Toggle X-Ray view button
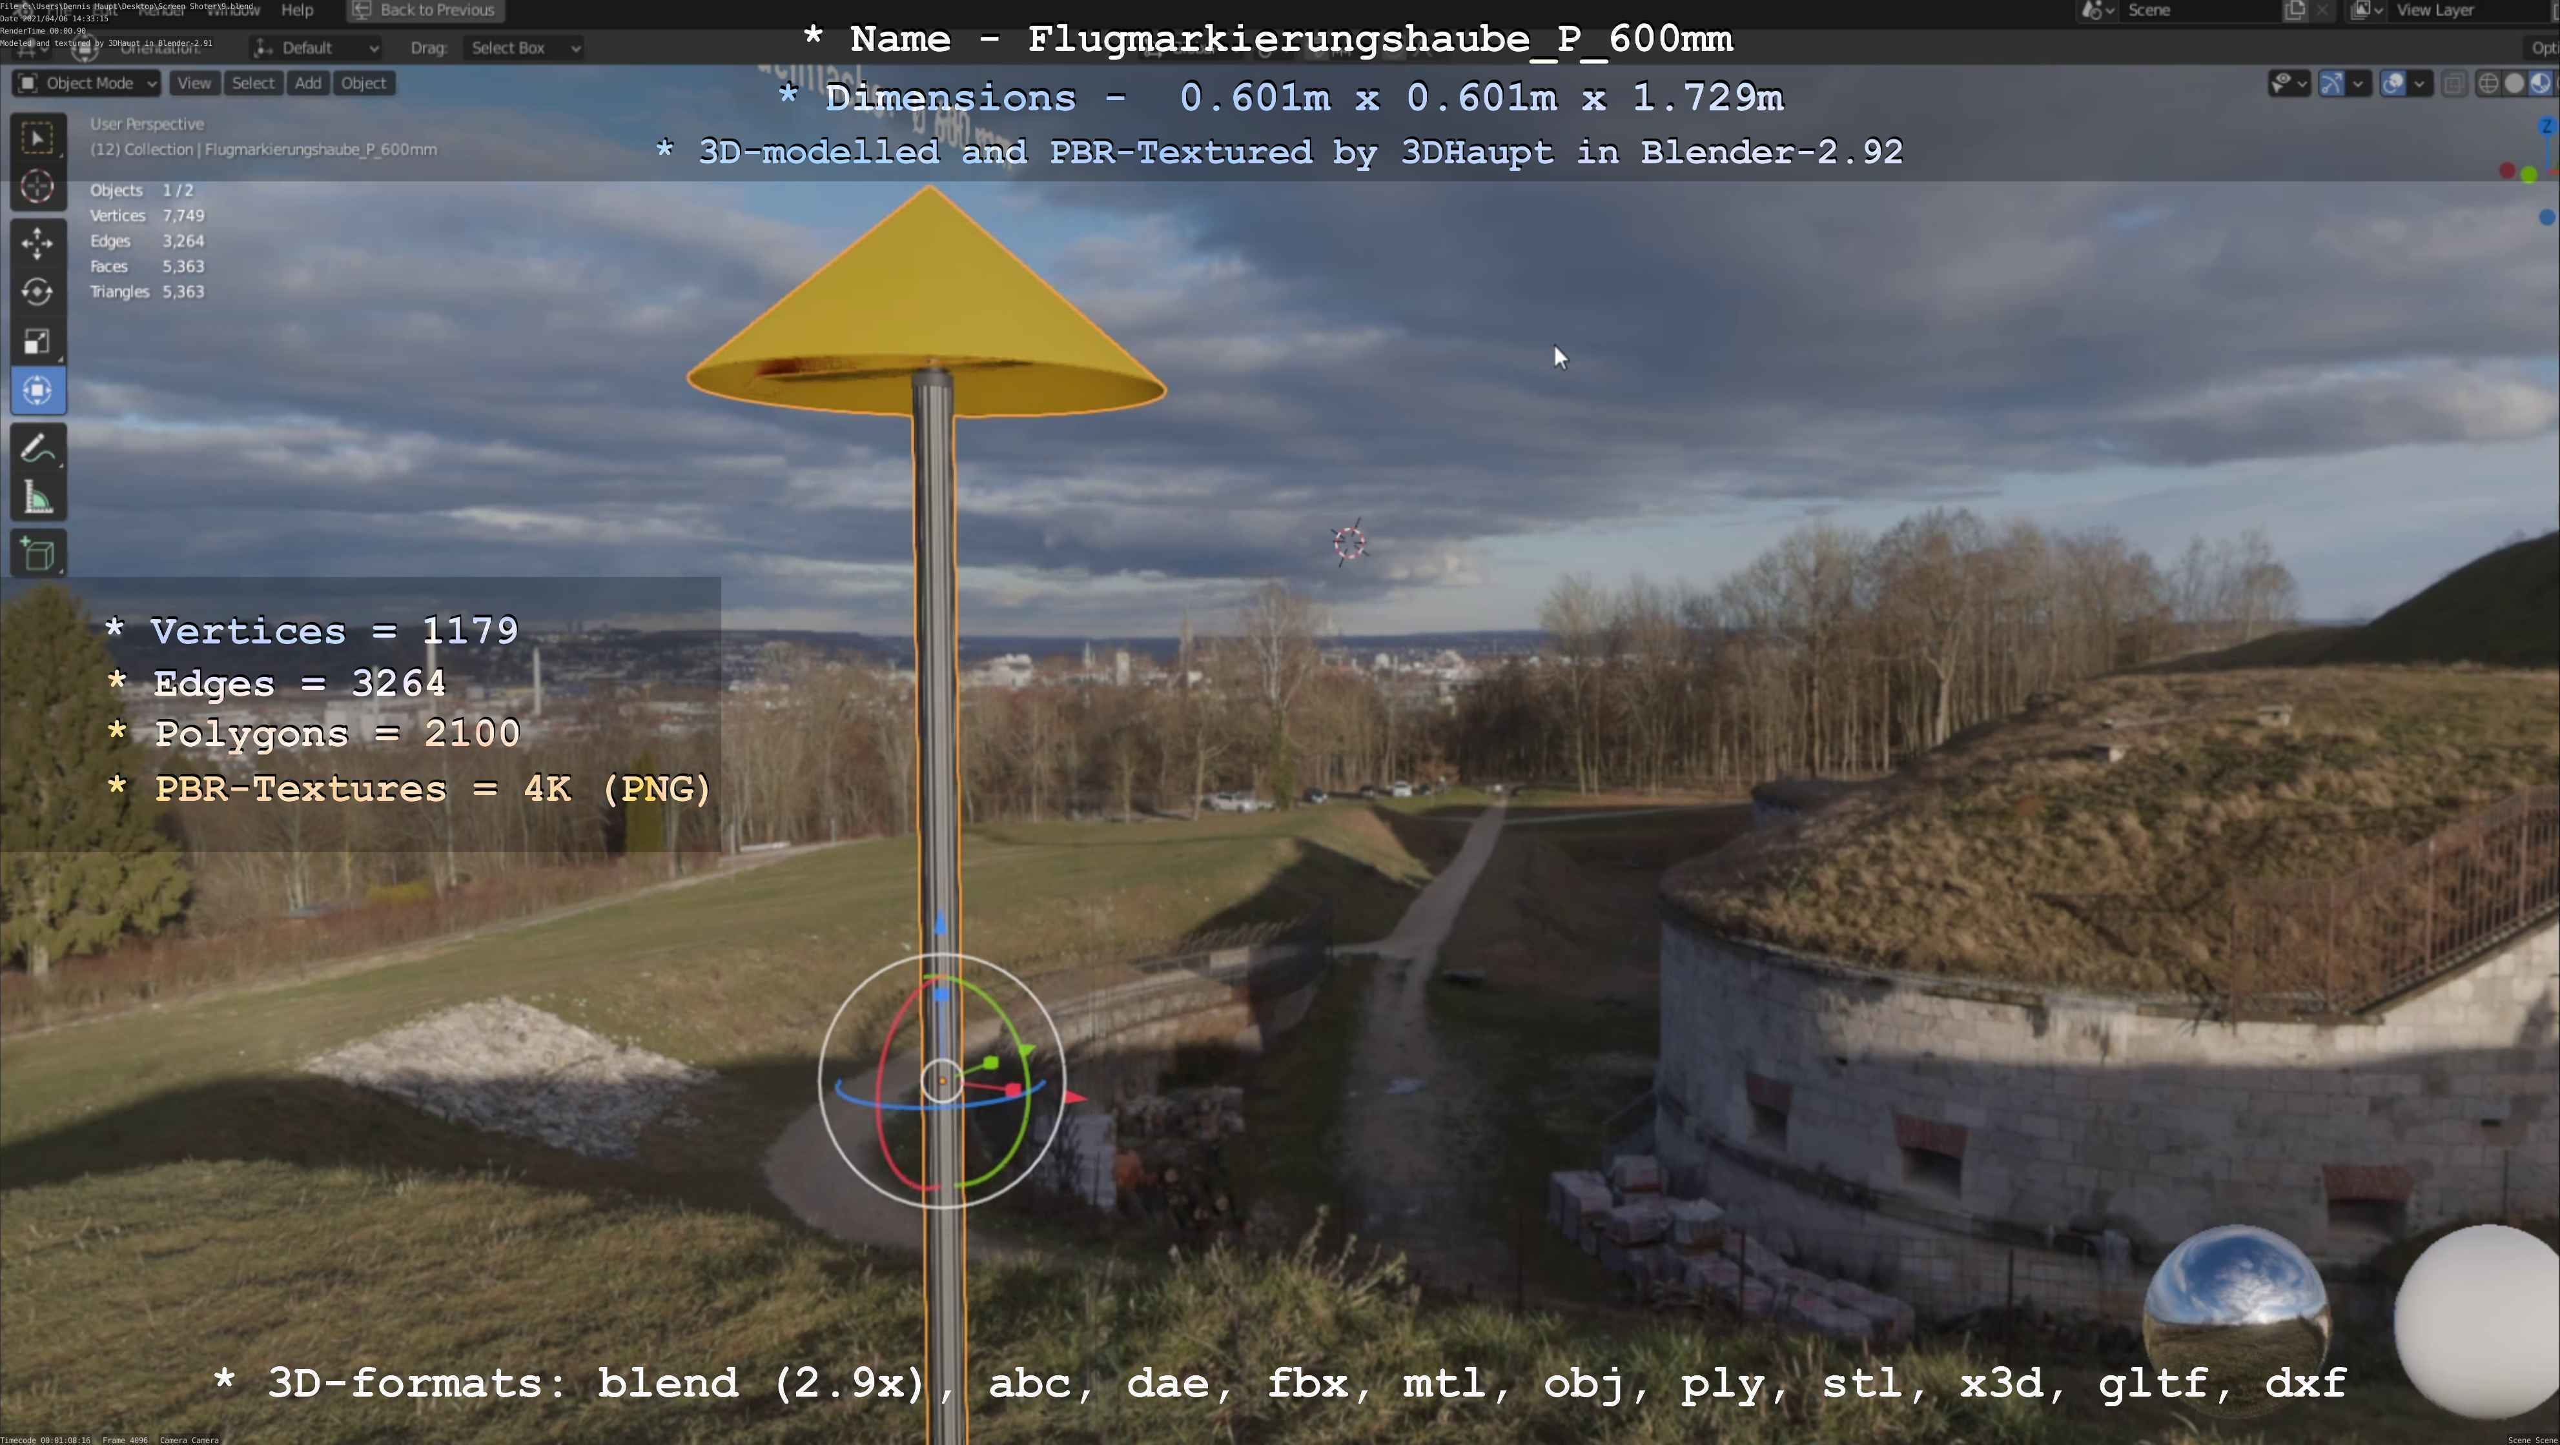 tap(2453, 83)
